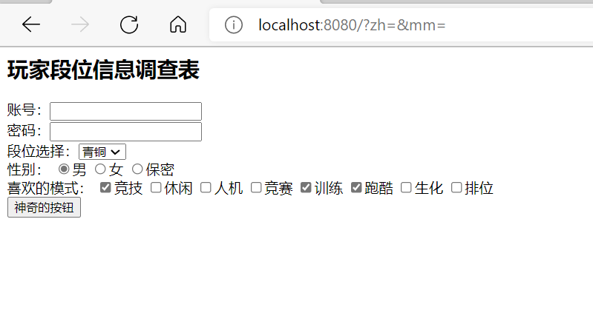Select the 女 radio button
This screenshot has width=593, height=313.
(x=100, y=169)
